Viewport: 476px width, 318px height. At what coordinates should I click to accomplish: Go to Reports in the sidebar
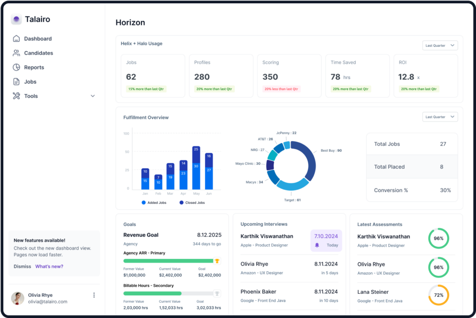[34, 67]
